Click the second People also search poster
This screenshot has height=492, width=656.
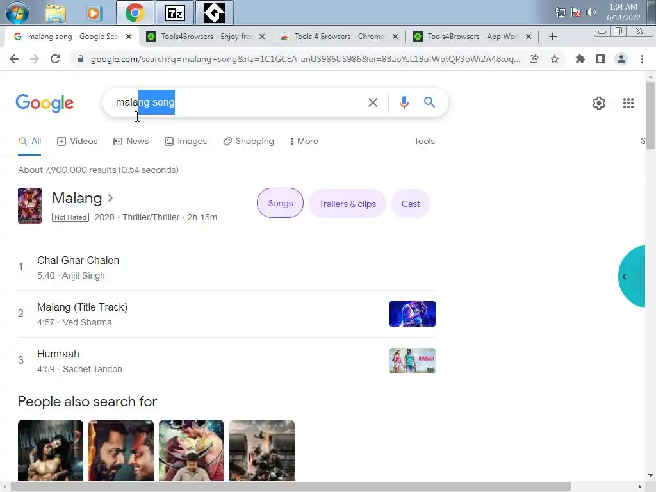click(121, 450)
